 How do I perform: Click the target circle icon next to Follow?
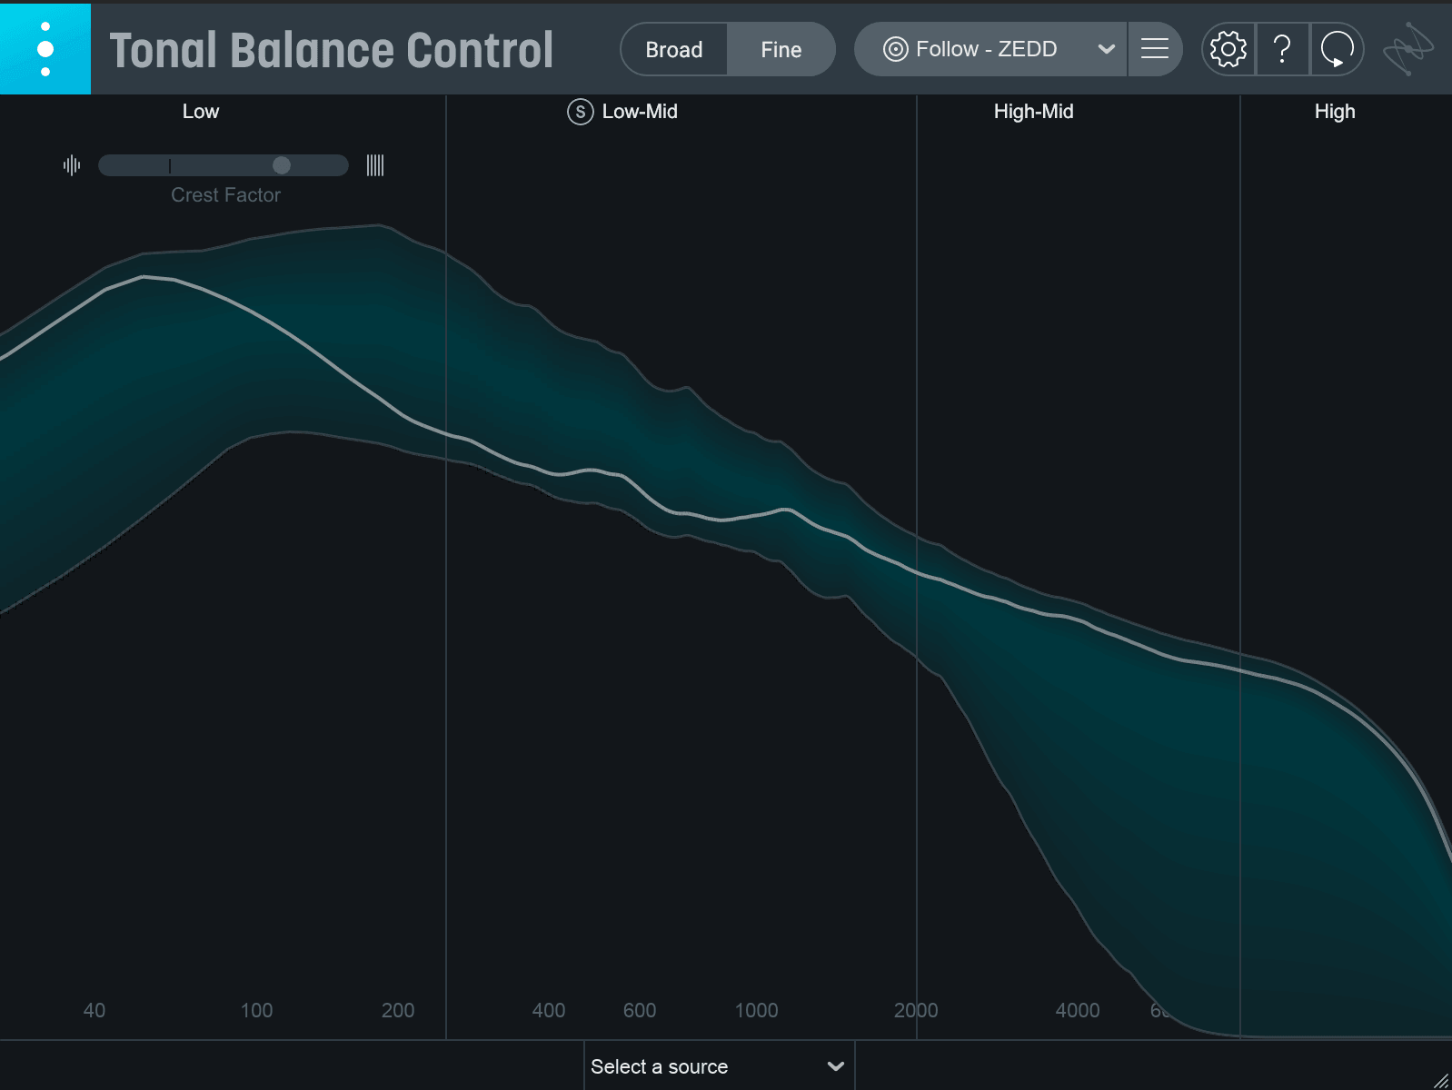click(895, 49)
